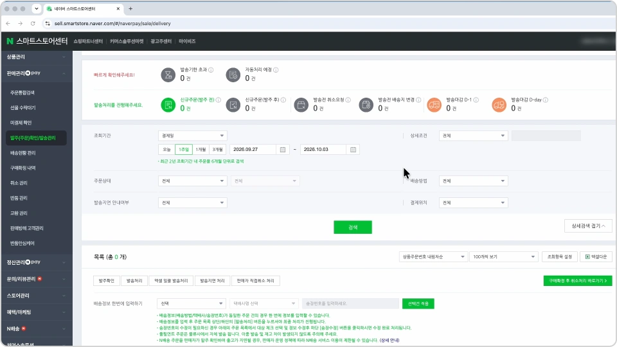The height and width of the screenshot is (347, 617).
Task: Open the 배송정보 선택 dropdown
Action: click(192, 303)
